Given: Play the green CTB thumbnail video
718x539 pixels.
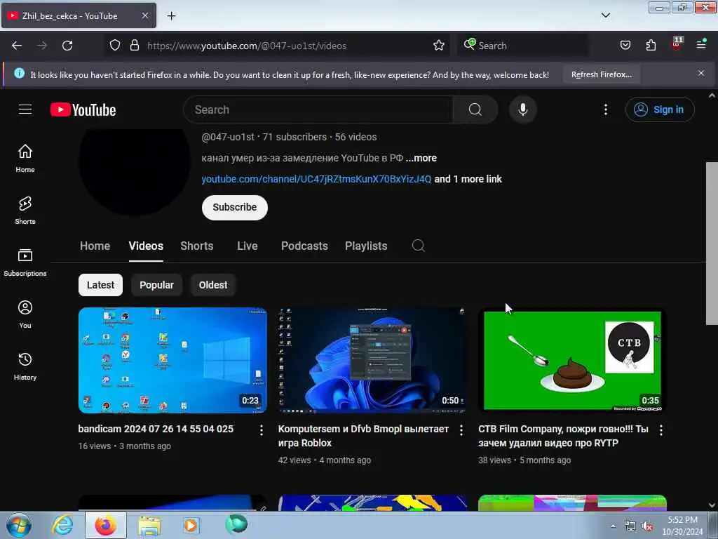Looking at the screenshot, I should click(572, 360).
